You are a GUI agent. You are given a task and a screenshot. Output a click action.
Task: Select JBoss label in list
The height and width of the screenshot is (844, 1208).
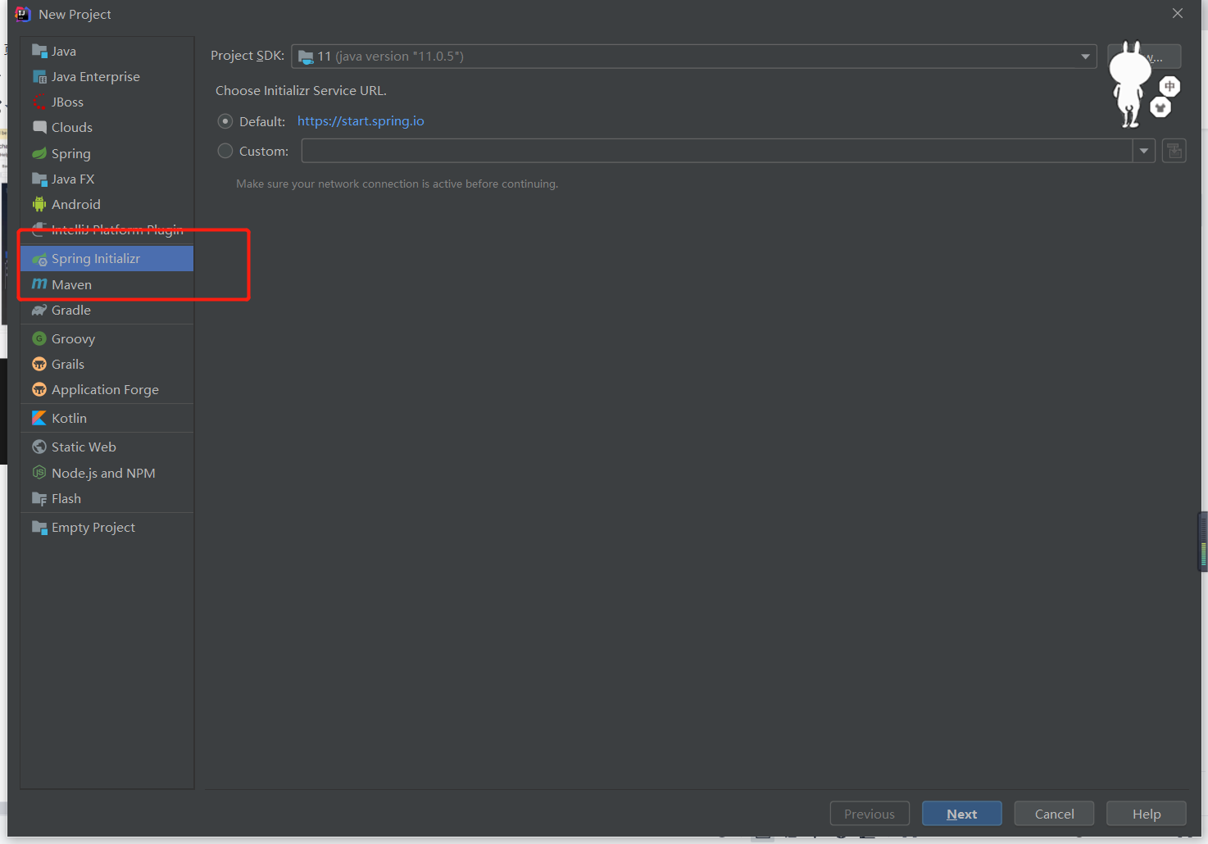(x=67, y=102)
